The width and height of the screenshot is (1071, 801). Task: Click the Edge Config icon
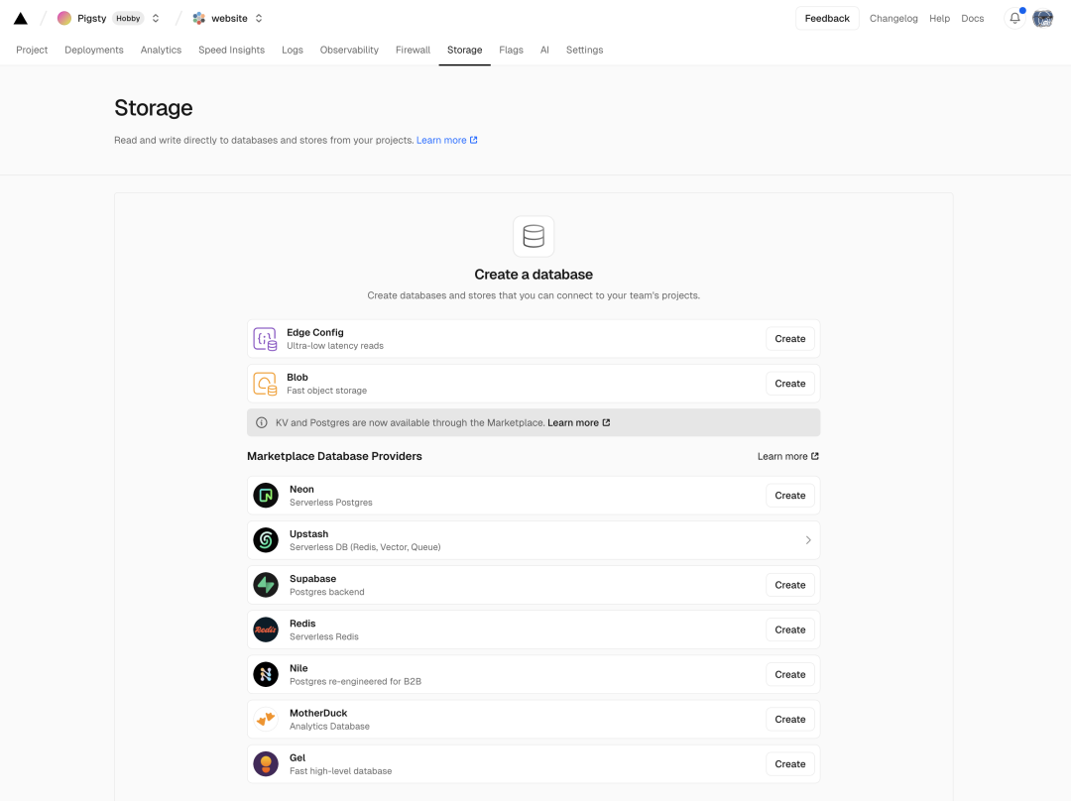(265, 339)
